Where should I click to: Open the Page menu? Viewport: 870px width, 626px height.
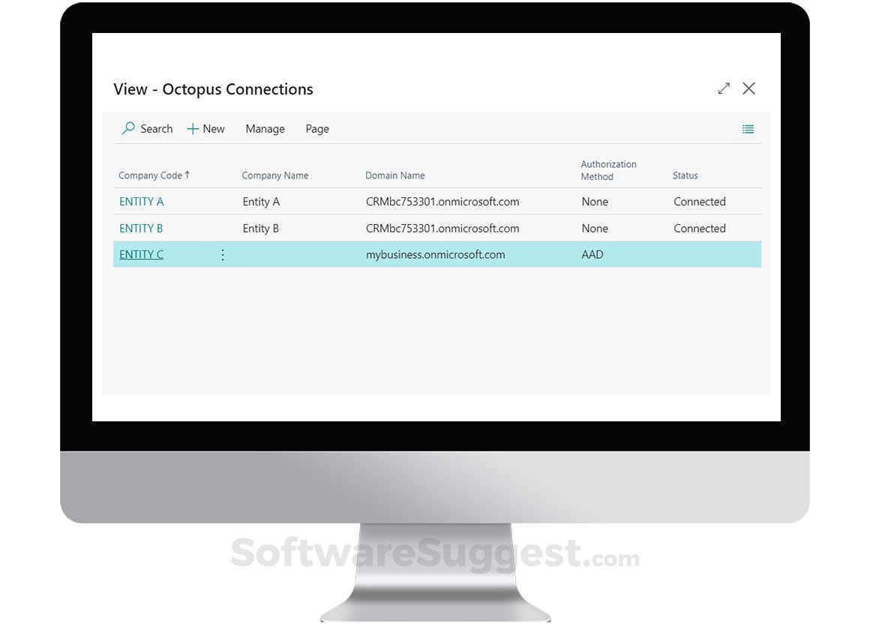click(x=316, y=128)
